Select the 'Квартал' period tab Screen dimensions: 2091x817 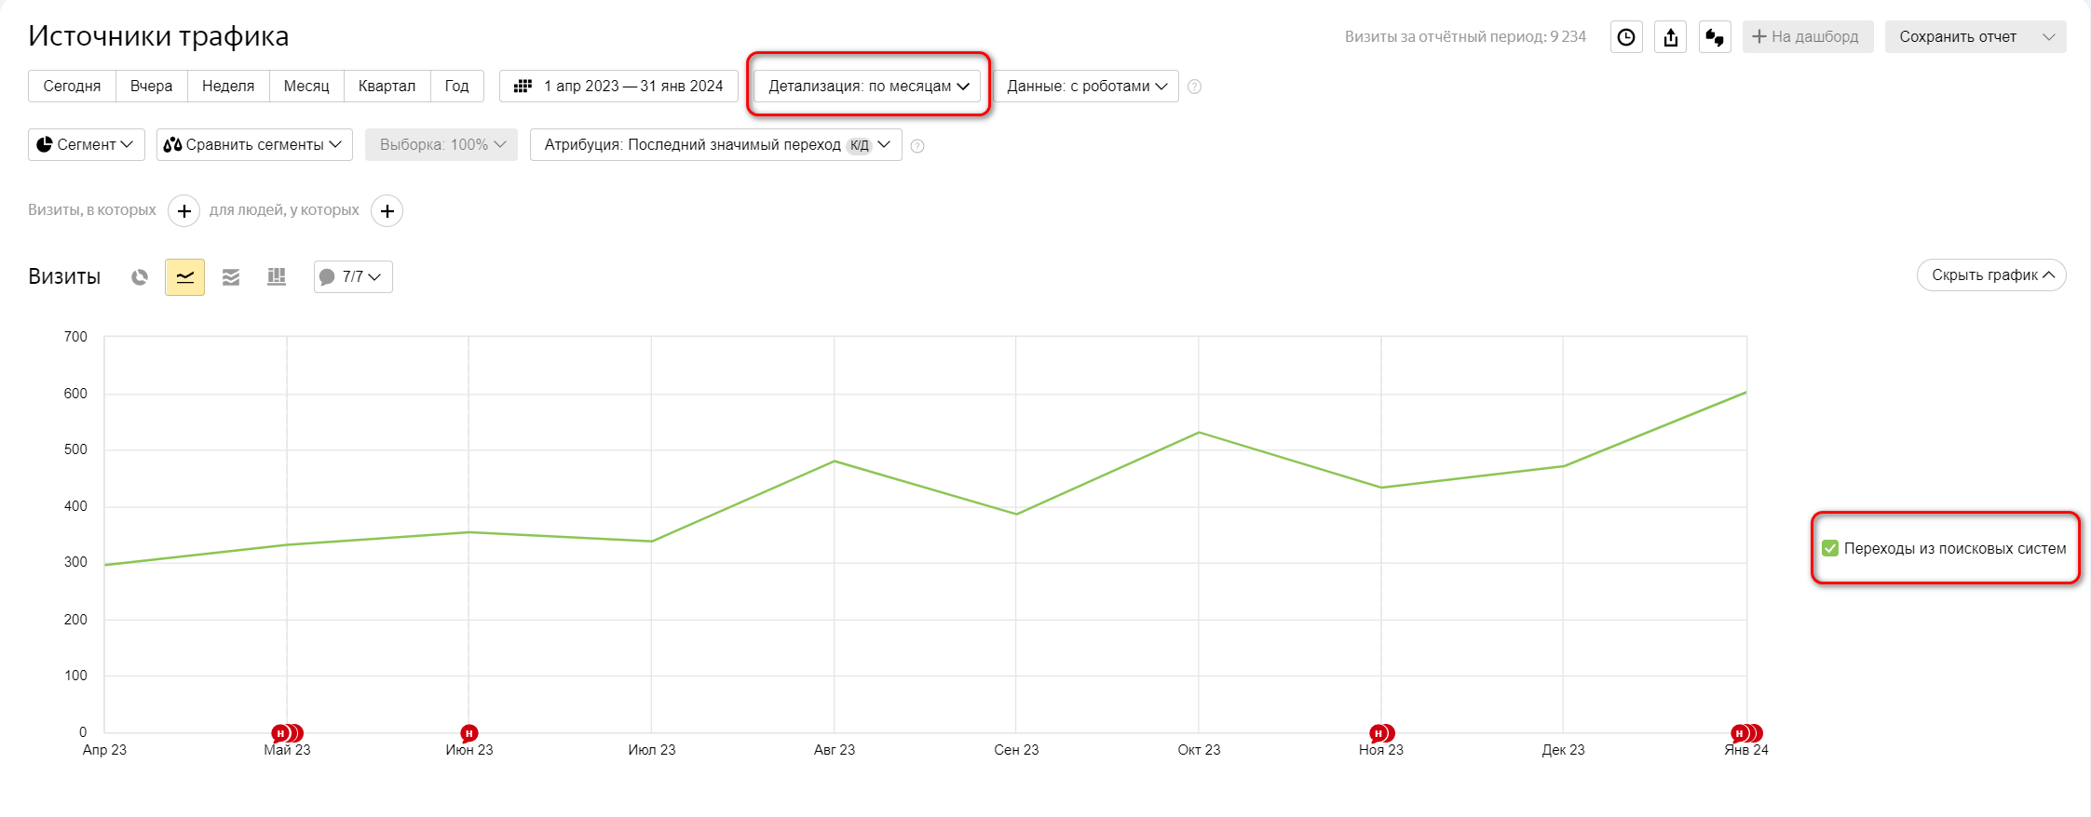[387, 87]
